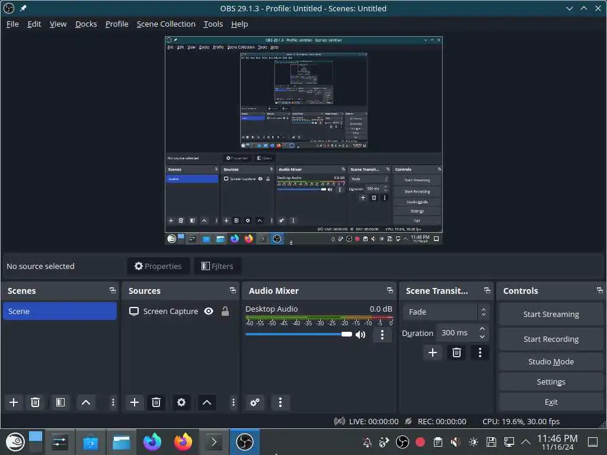607x455 pixels.
Task: Click Desktop Audio volume slider handle
Action: (346, 334)
